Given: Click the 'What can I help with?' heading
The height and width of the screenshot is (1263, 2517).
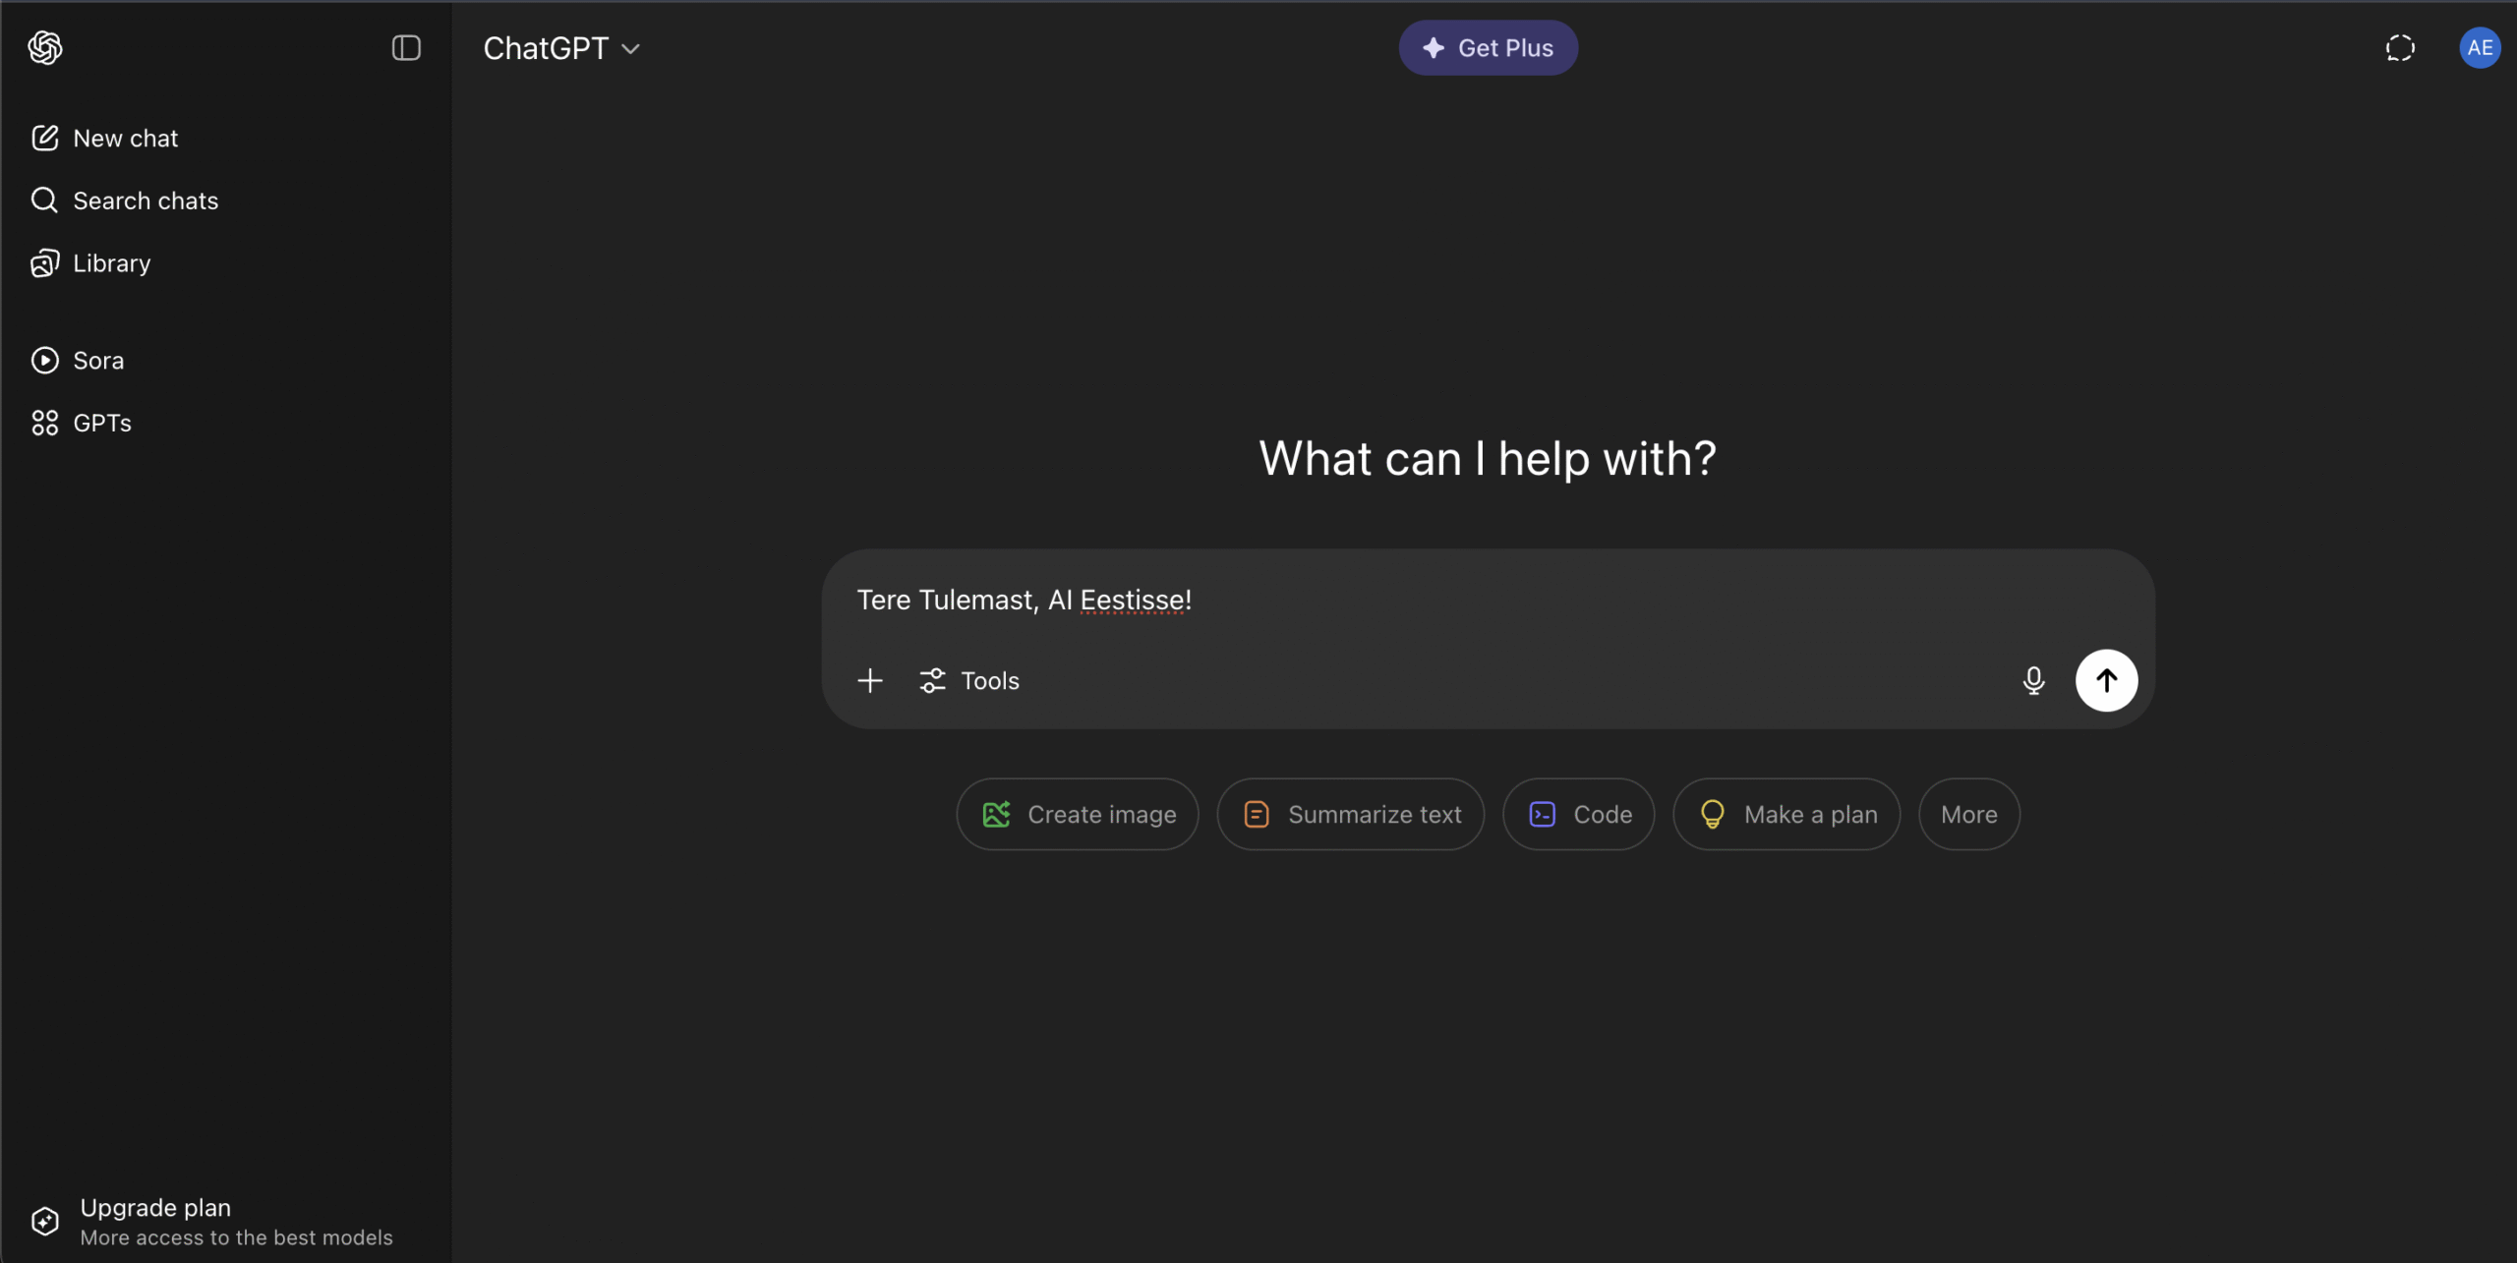Looking at the screenshot, I should (1488, 459).
